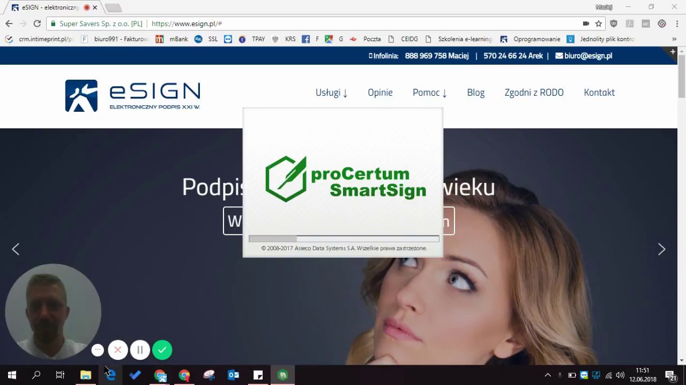Viewport: 686px width, 385px height.
Task: Open the proCertum SmartSign taskbar icon
Action: pyautogui.click(x=282, y=375)
